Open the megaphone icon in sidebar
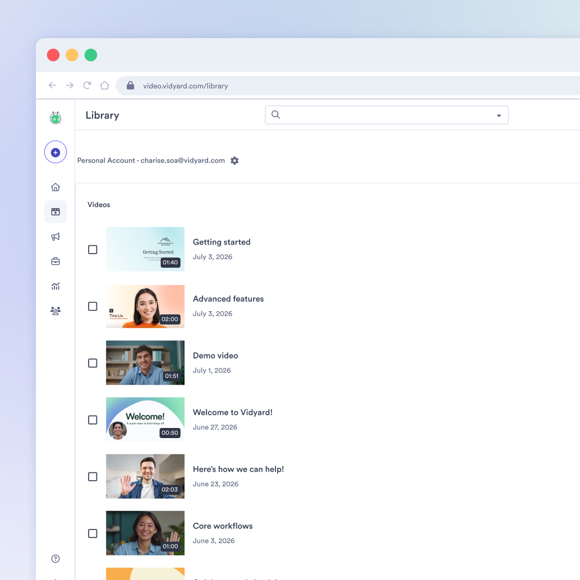This screenshot has width=580, height=580. click(56, 237)
